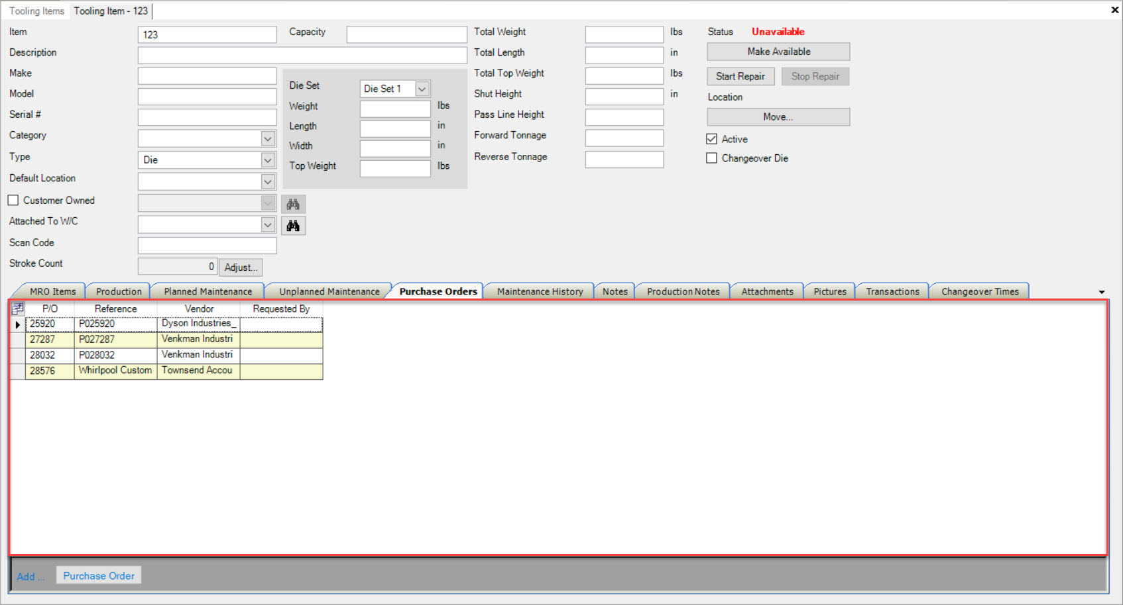Screen dimensions: 1123x605
Task: Open the Production Notes tab
Action: 683,291
